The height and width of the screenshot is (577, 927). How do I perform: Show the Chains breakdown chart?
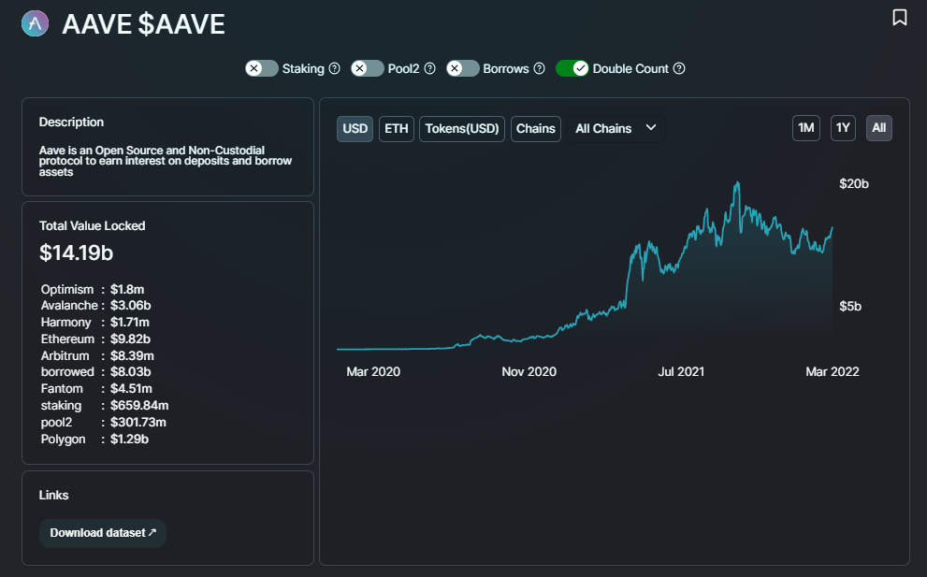(536, 128)
